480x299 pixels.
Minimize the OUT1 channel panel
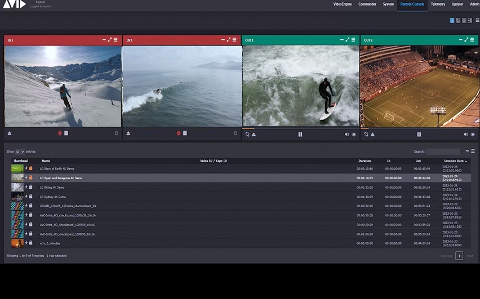[x=341, y=40]
